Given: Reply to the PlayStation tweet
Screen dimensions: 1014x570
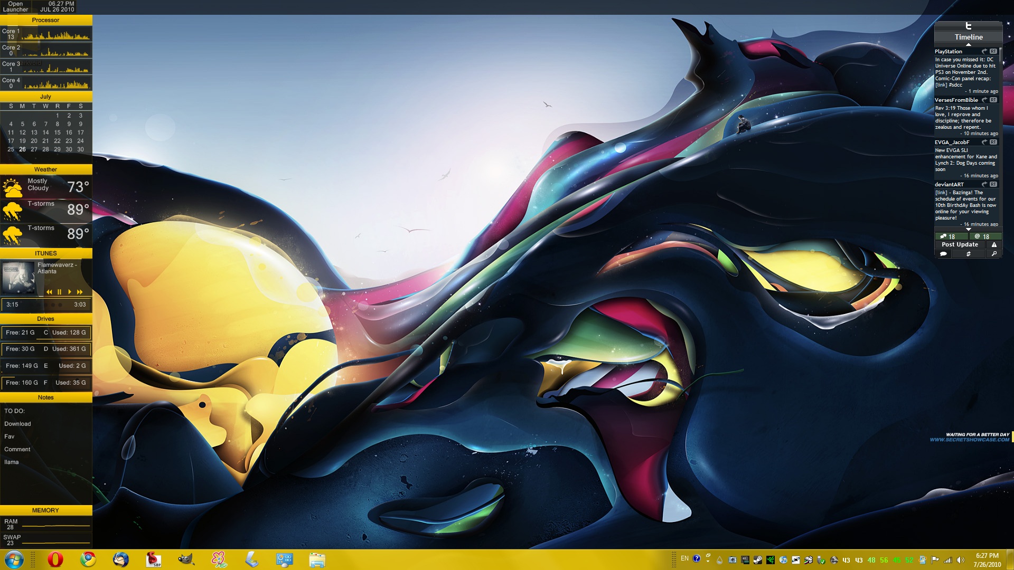Looking at the screenshot, I should click(x=984, y=51).
